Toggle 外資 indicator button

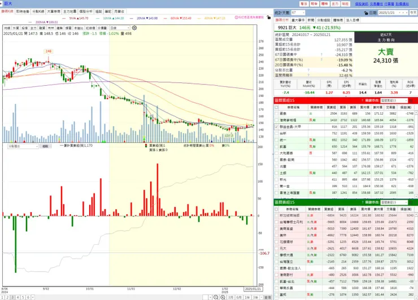coord(16,28)
